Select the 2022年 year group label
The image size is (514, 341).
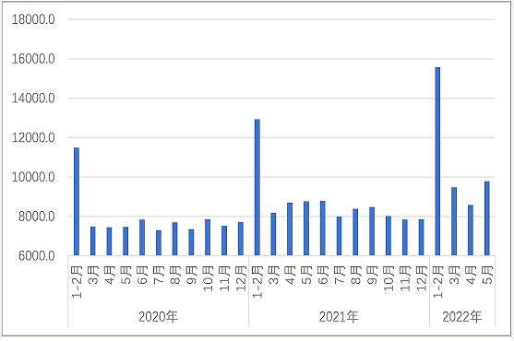pyautogui.click(x=462, y=317)
